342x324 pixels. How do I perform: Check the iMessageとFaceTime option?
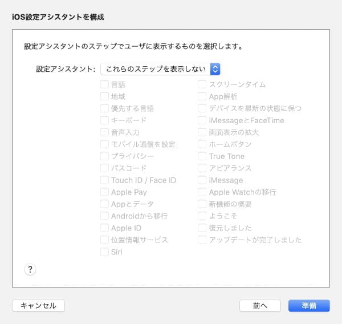(202, 120)
